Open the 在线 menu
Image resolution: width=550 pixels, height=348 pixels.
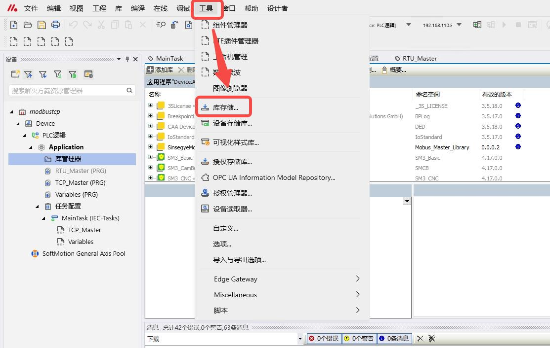[161, 8]
